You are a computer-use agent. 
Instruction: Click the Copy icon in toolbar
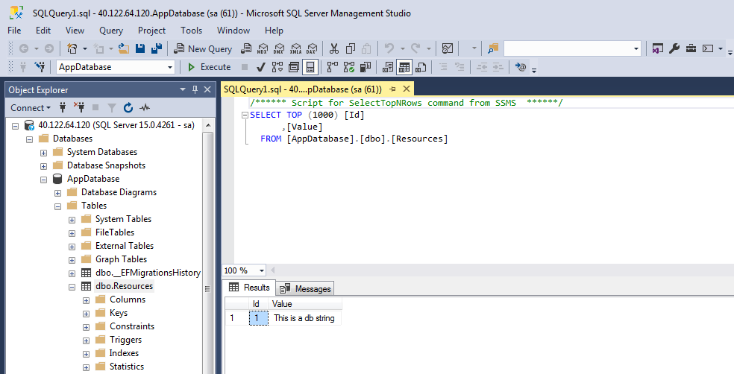click(x=350, y=48)
